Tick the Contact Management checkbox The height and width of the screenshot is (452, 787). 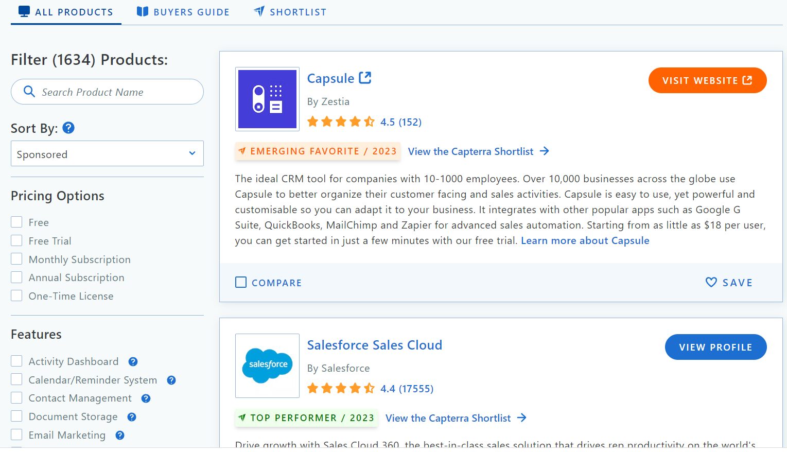(x=16, y=397)
